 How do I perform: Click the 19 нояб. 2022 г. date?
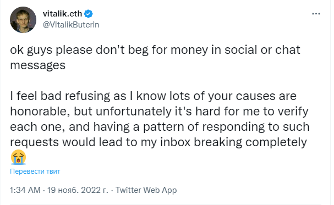[x=78, y=190]
